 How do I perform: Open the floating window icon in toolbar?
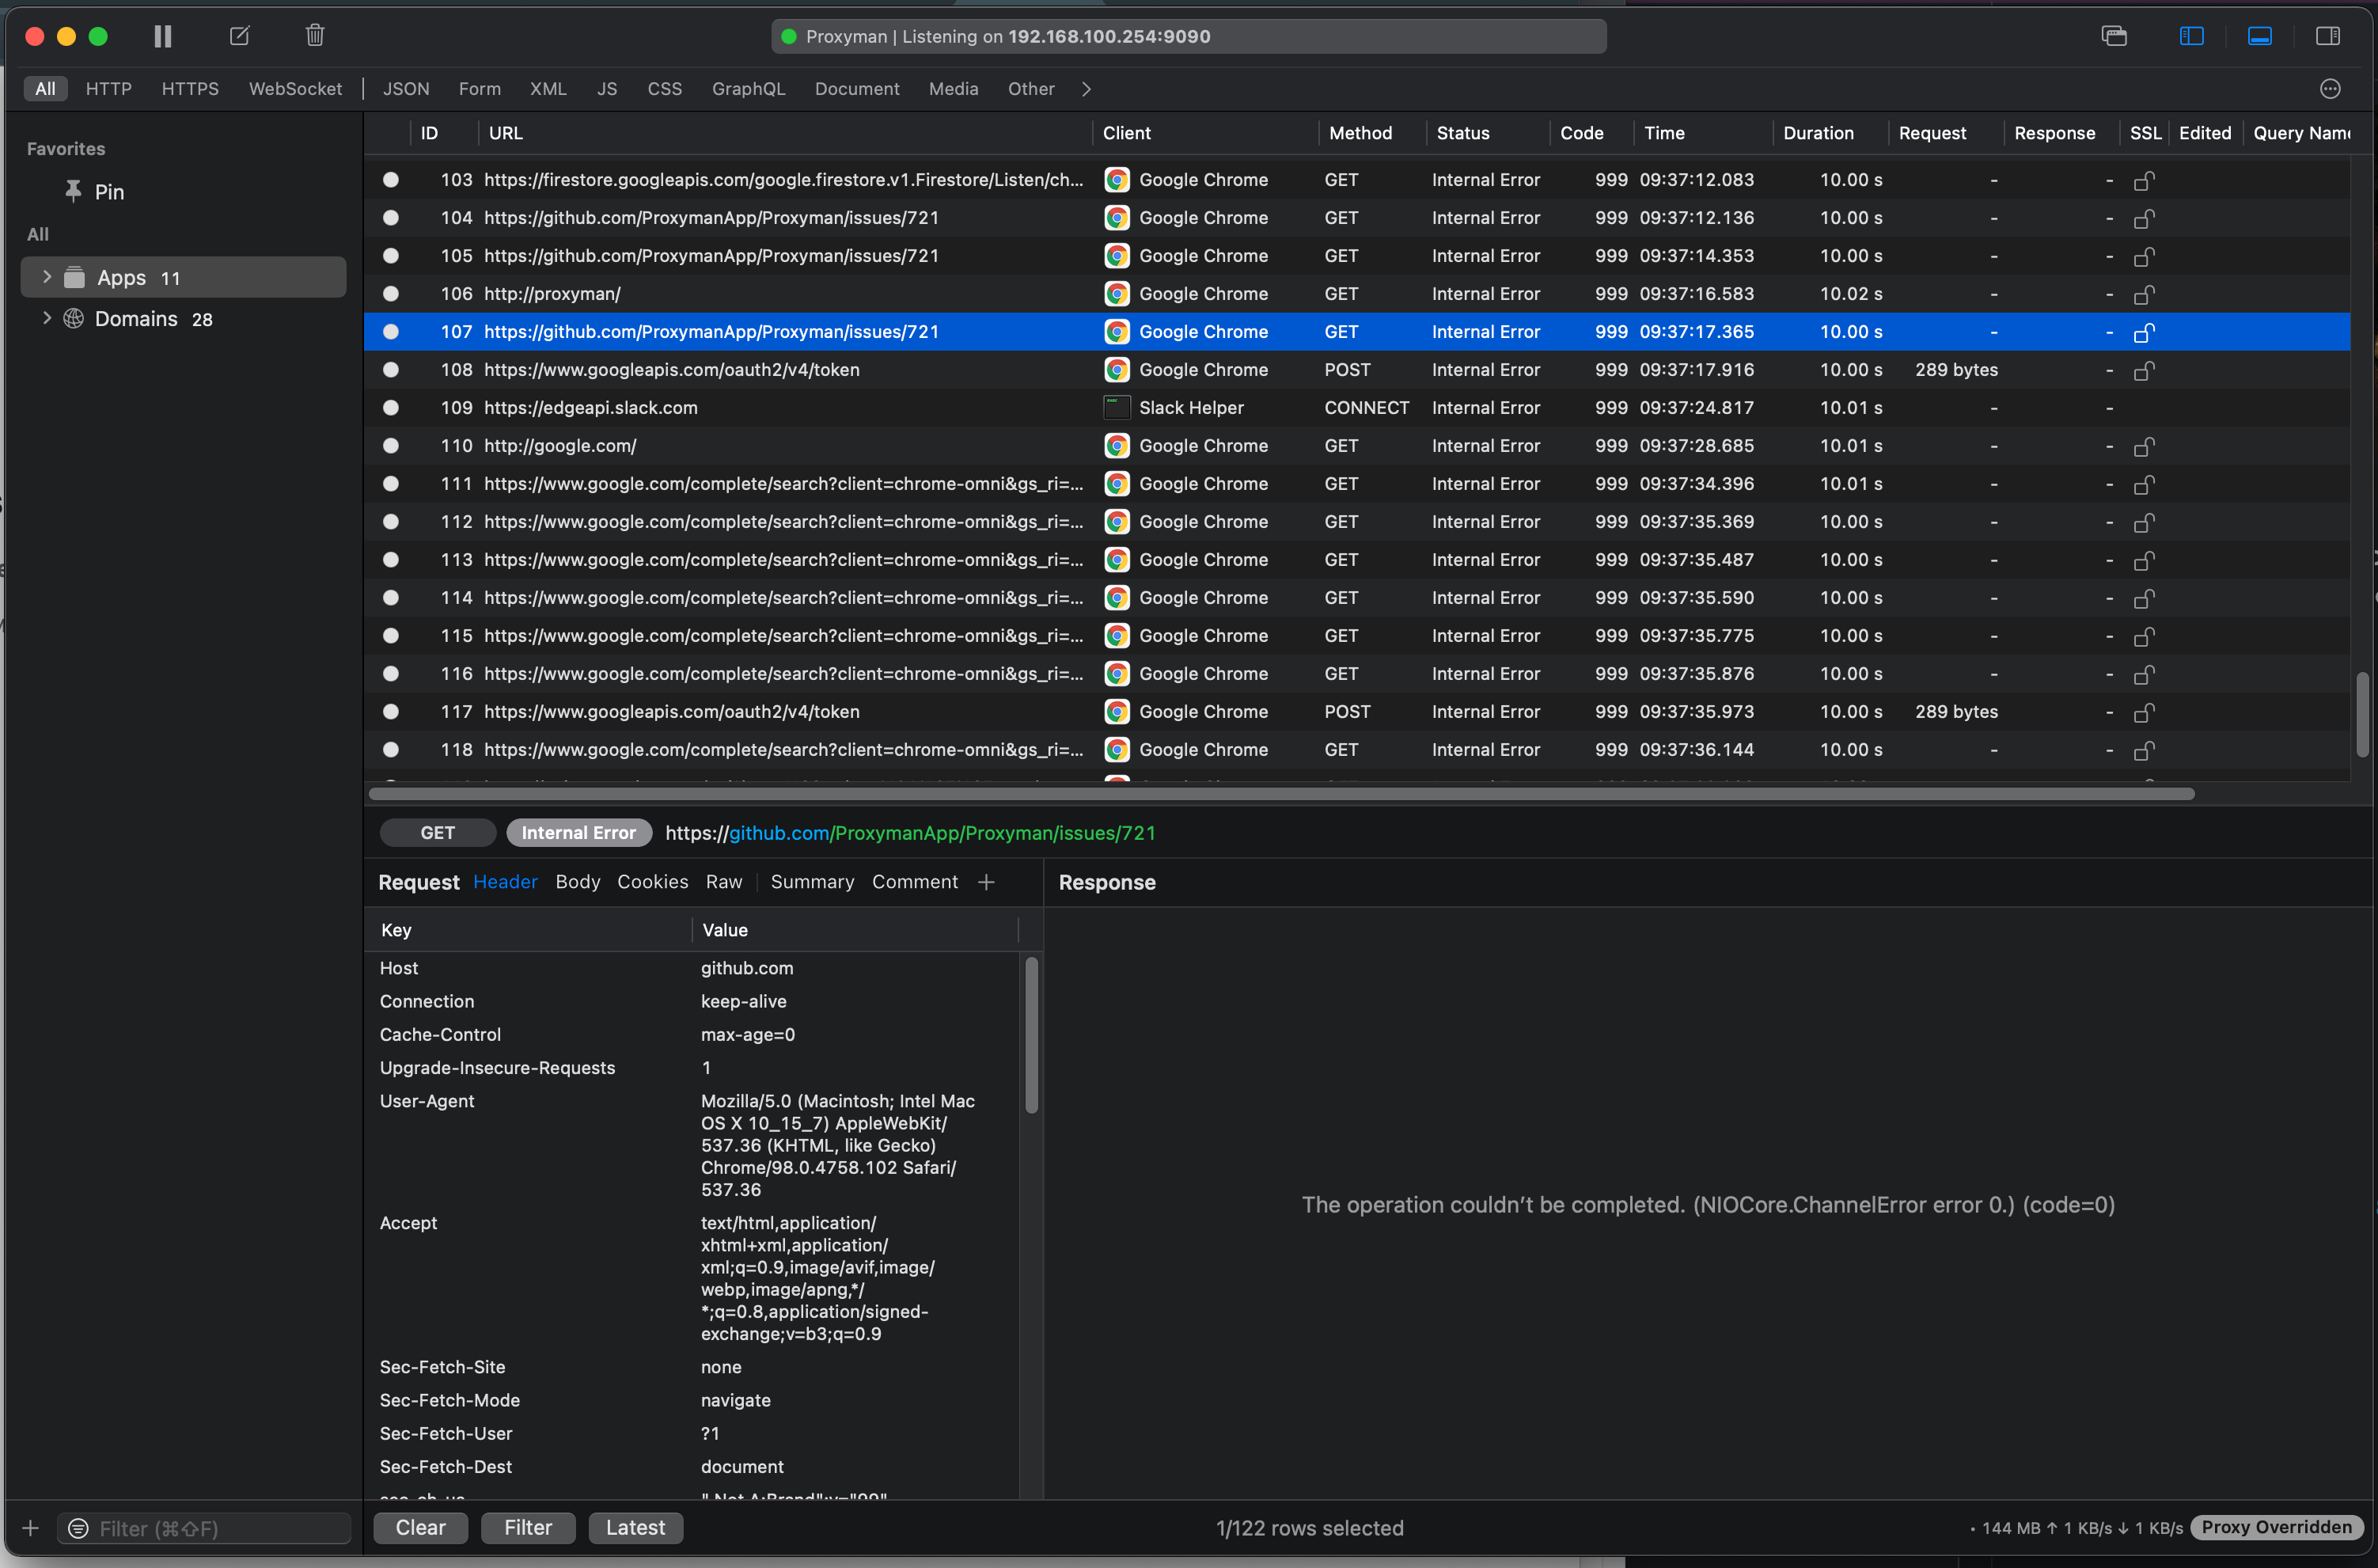coord(2114,36)
